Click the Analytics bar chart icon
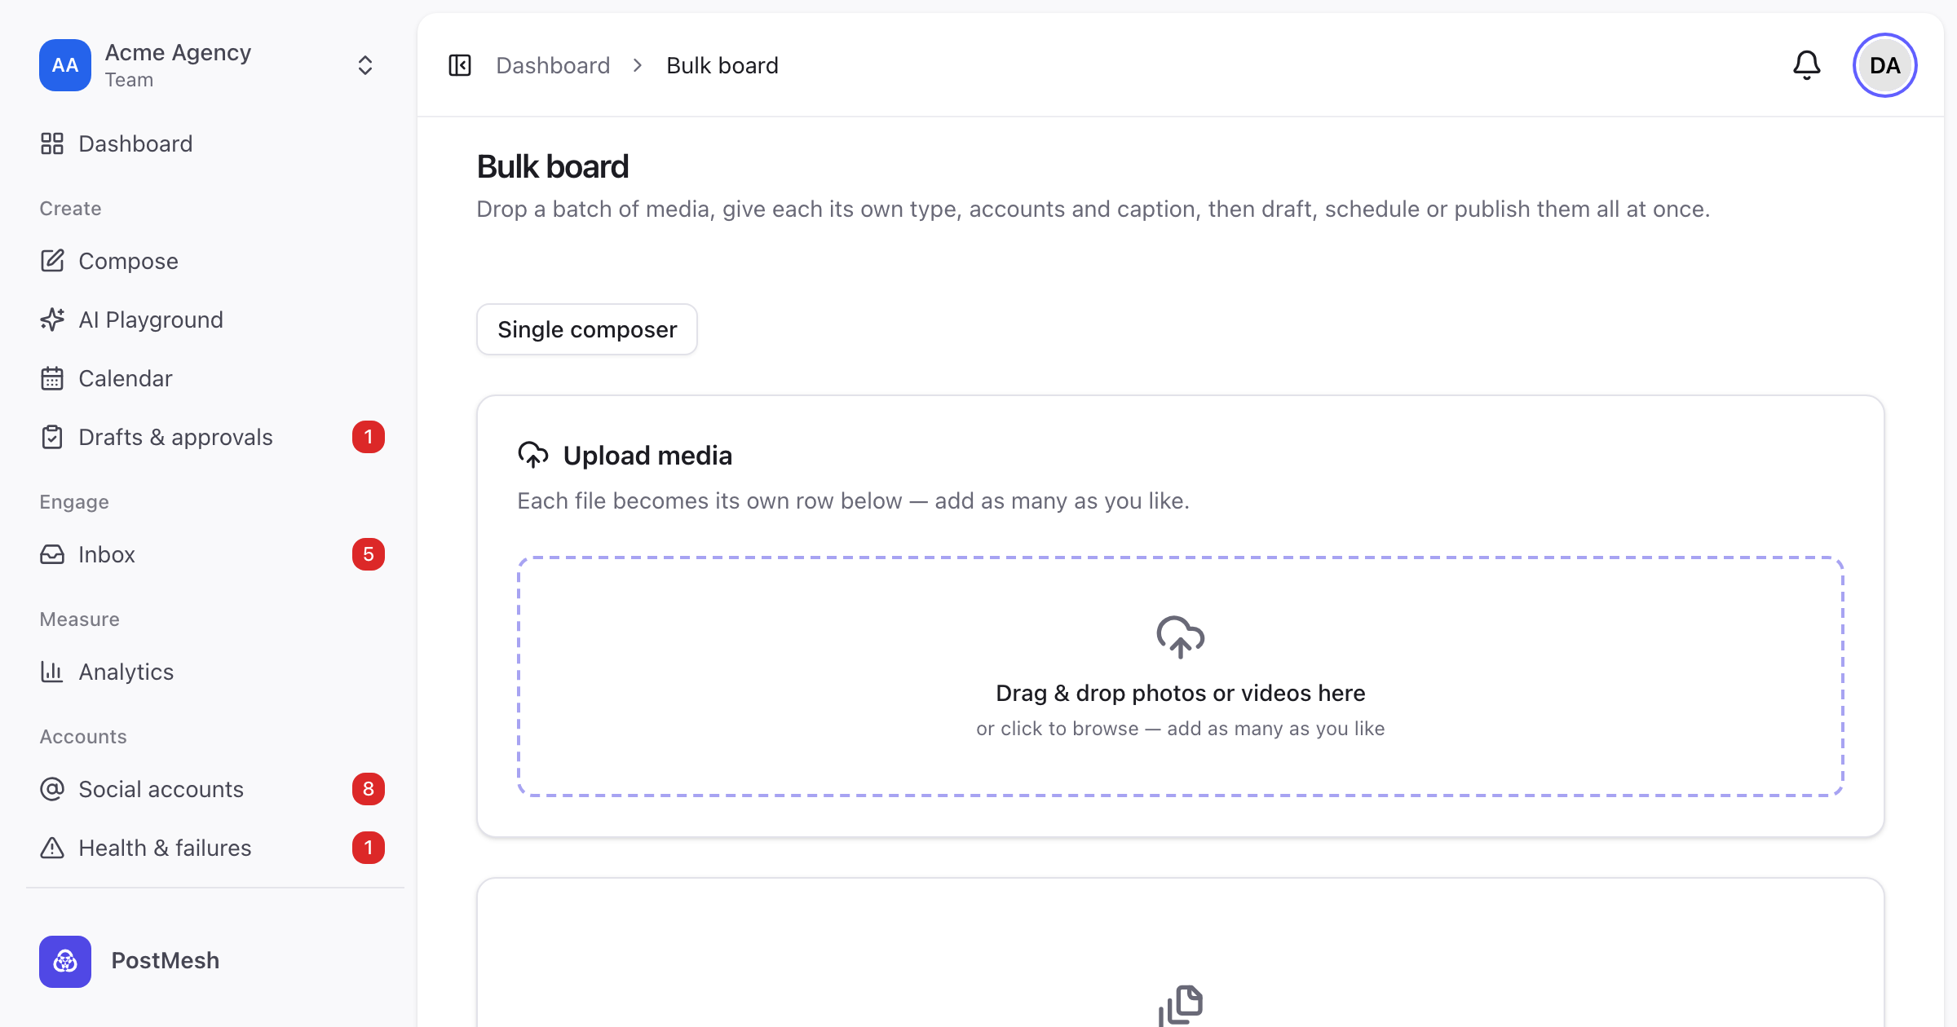This screenshot has height=1027, width=1957. (52, 672)
